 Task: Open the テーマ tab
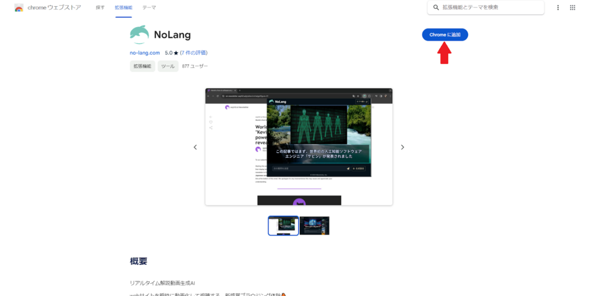(149, 8)
